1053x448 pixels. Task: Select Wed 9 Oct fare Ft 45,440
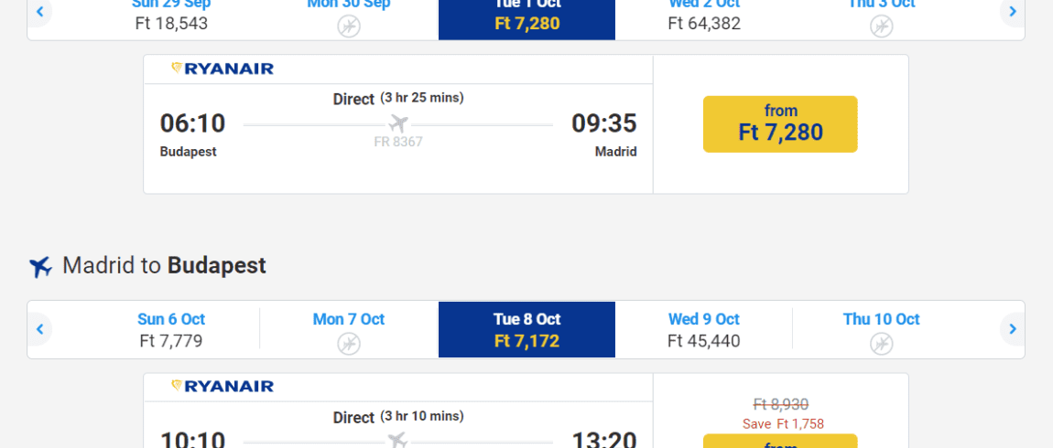point(704,329)
